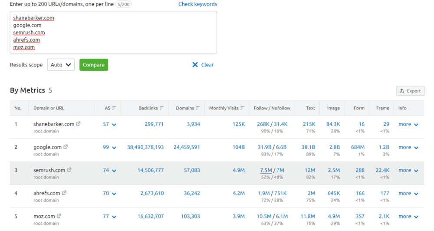This screenshot has height=231, width=434.
Task: Click frame links value 22.4K
Action: pos(382,170)
